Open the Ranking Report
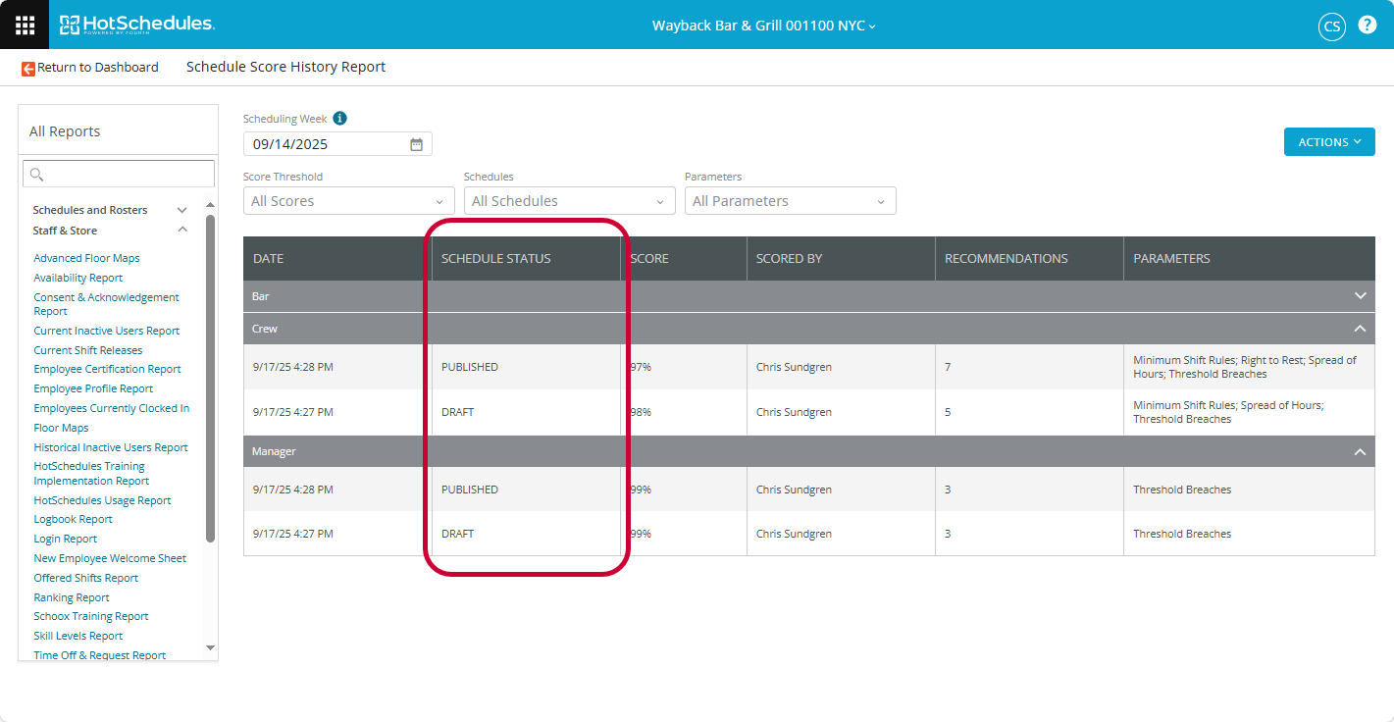1394x722 pixels. 72,597
